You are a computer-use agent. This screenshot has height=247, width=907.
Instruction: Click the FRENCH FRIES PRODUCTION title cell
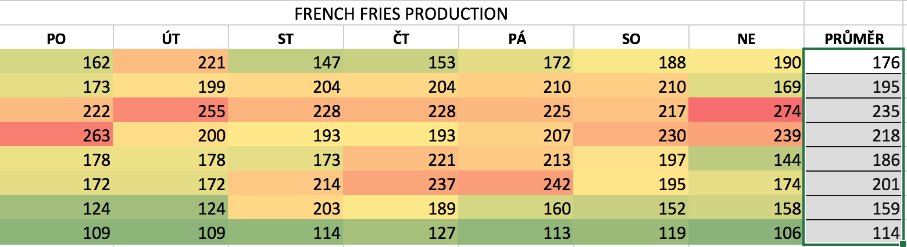[x=401, y=13]
